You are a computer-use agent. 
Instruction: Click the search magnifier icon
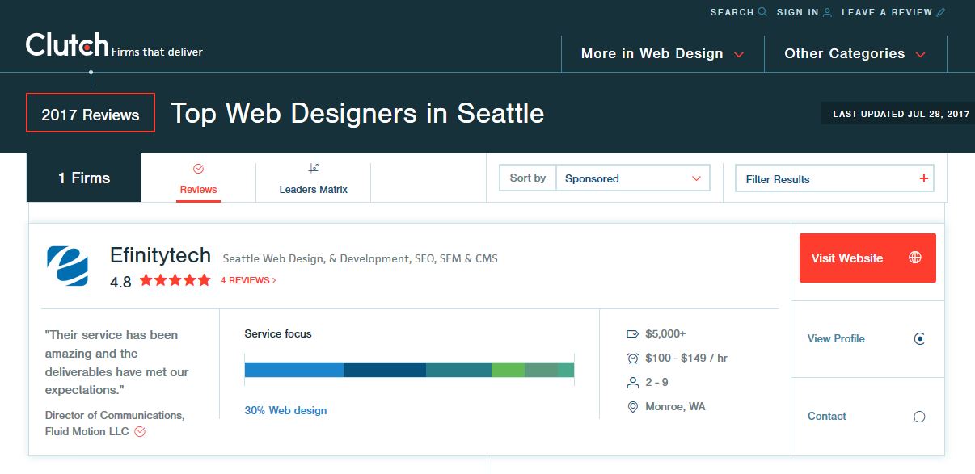tap(762, 12)
